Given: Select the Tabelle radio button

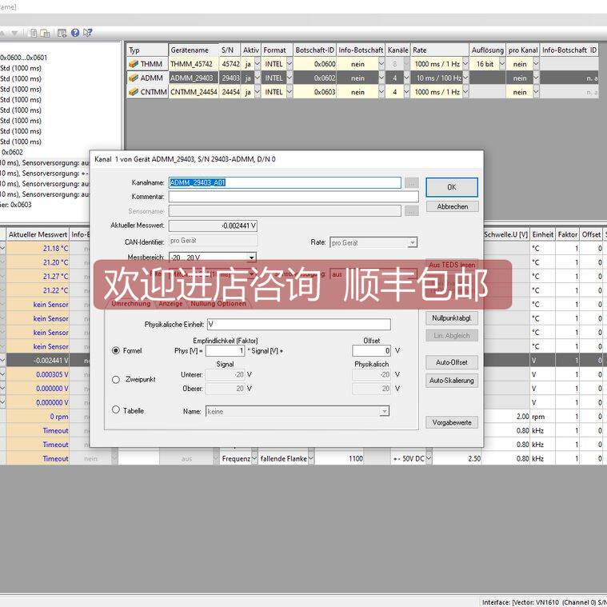Looking at the screenshot, I should coord(116,409).
